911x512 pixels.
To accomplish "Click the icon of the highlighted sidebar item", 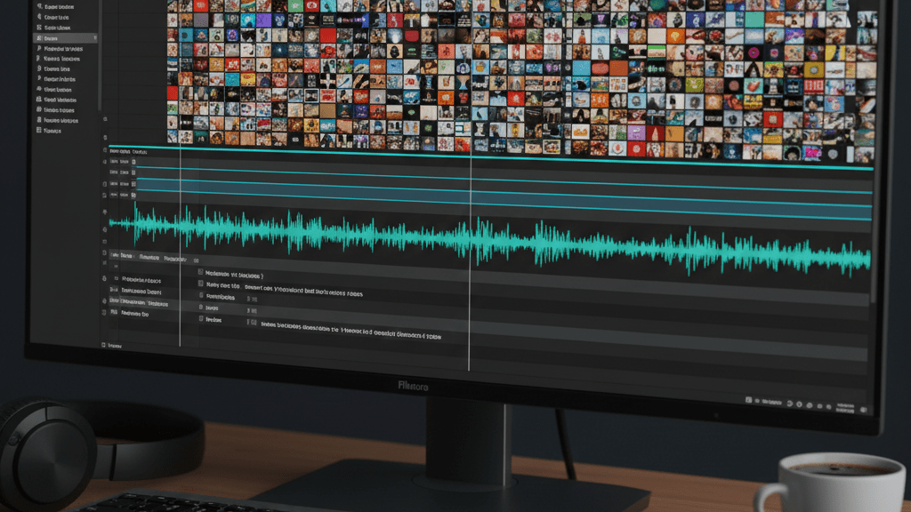I will [x=38, y=38].
